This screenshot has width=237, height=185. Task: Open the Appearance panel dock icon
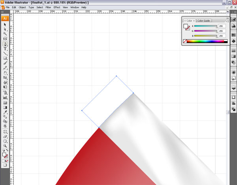point(233,72)
